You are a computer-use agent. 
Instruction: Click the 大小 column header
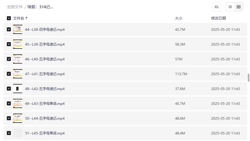coord(179,18)
